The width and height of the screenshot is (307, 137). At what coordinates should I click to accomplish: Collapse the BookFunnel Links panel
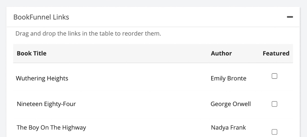[x=290, y=17]
